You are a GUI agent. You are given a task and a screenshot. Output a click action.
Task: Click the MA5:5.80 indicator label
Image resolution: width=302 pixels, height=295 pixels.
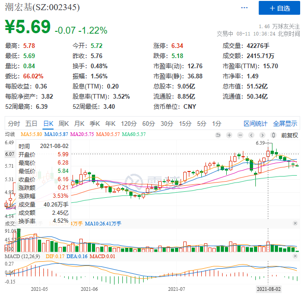[x=31, y=134]
